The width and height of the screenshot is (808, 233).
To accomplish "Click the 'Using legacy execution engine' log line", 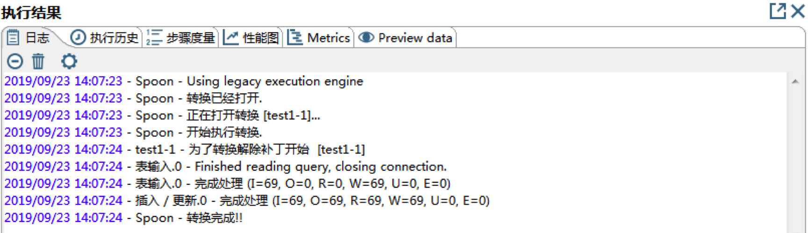I will coord(274,81).
